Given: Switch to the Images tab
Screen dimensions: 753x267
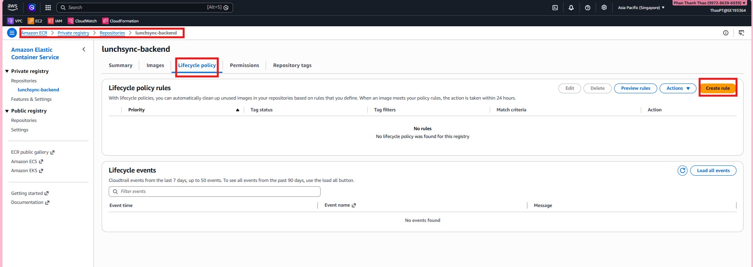Looking at the screenshot, I should (155, 65).
